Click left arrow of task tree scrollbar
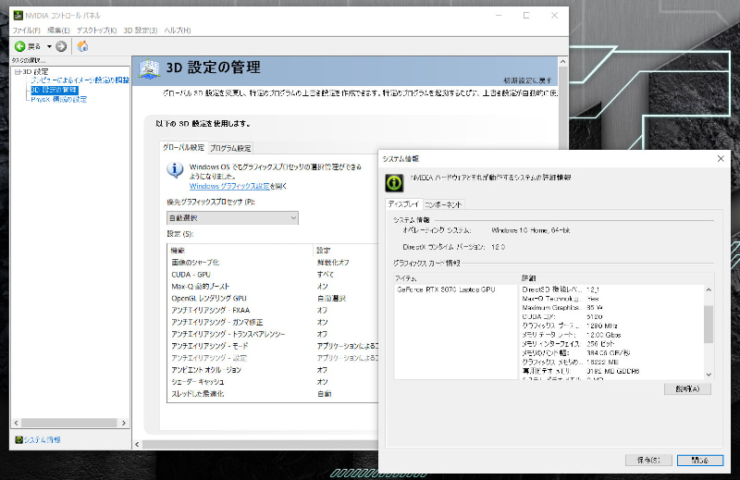Image resolution: width=740 pixels, height=480 pixels. coord(17,423)
